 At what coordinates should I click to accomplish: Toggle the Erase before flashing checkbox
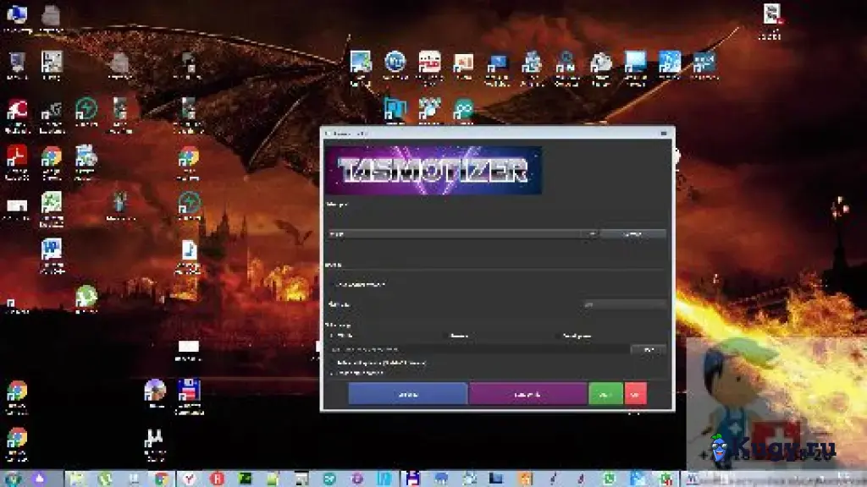tap(333, 373)
